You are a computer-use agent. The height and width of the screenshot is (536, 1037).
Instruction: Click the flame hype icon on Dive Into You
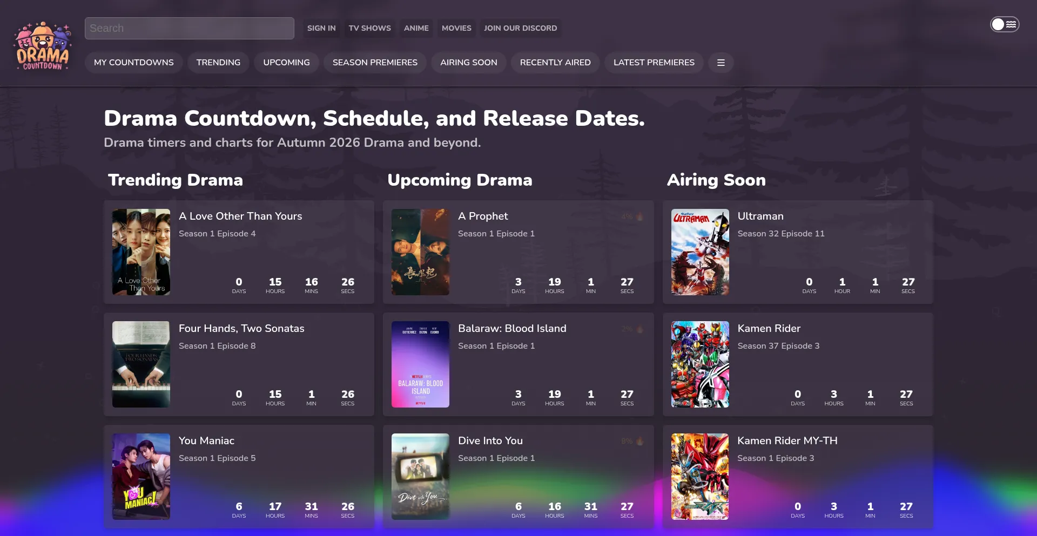(x=639, y=441)
